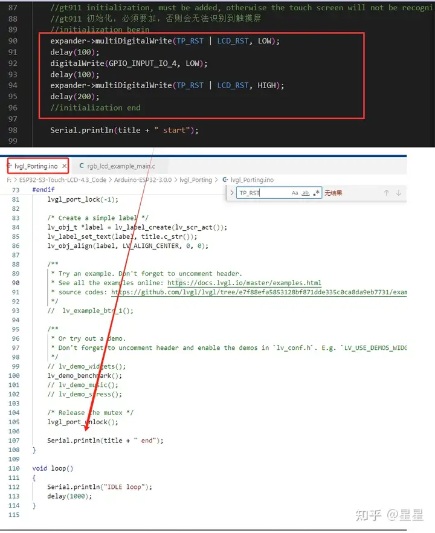
Task: Open ESP32-S3-Touch-LCD-4.3_Code breadcrumb
Action: pos(63,180)
